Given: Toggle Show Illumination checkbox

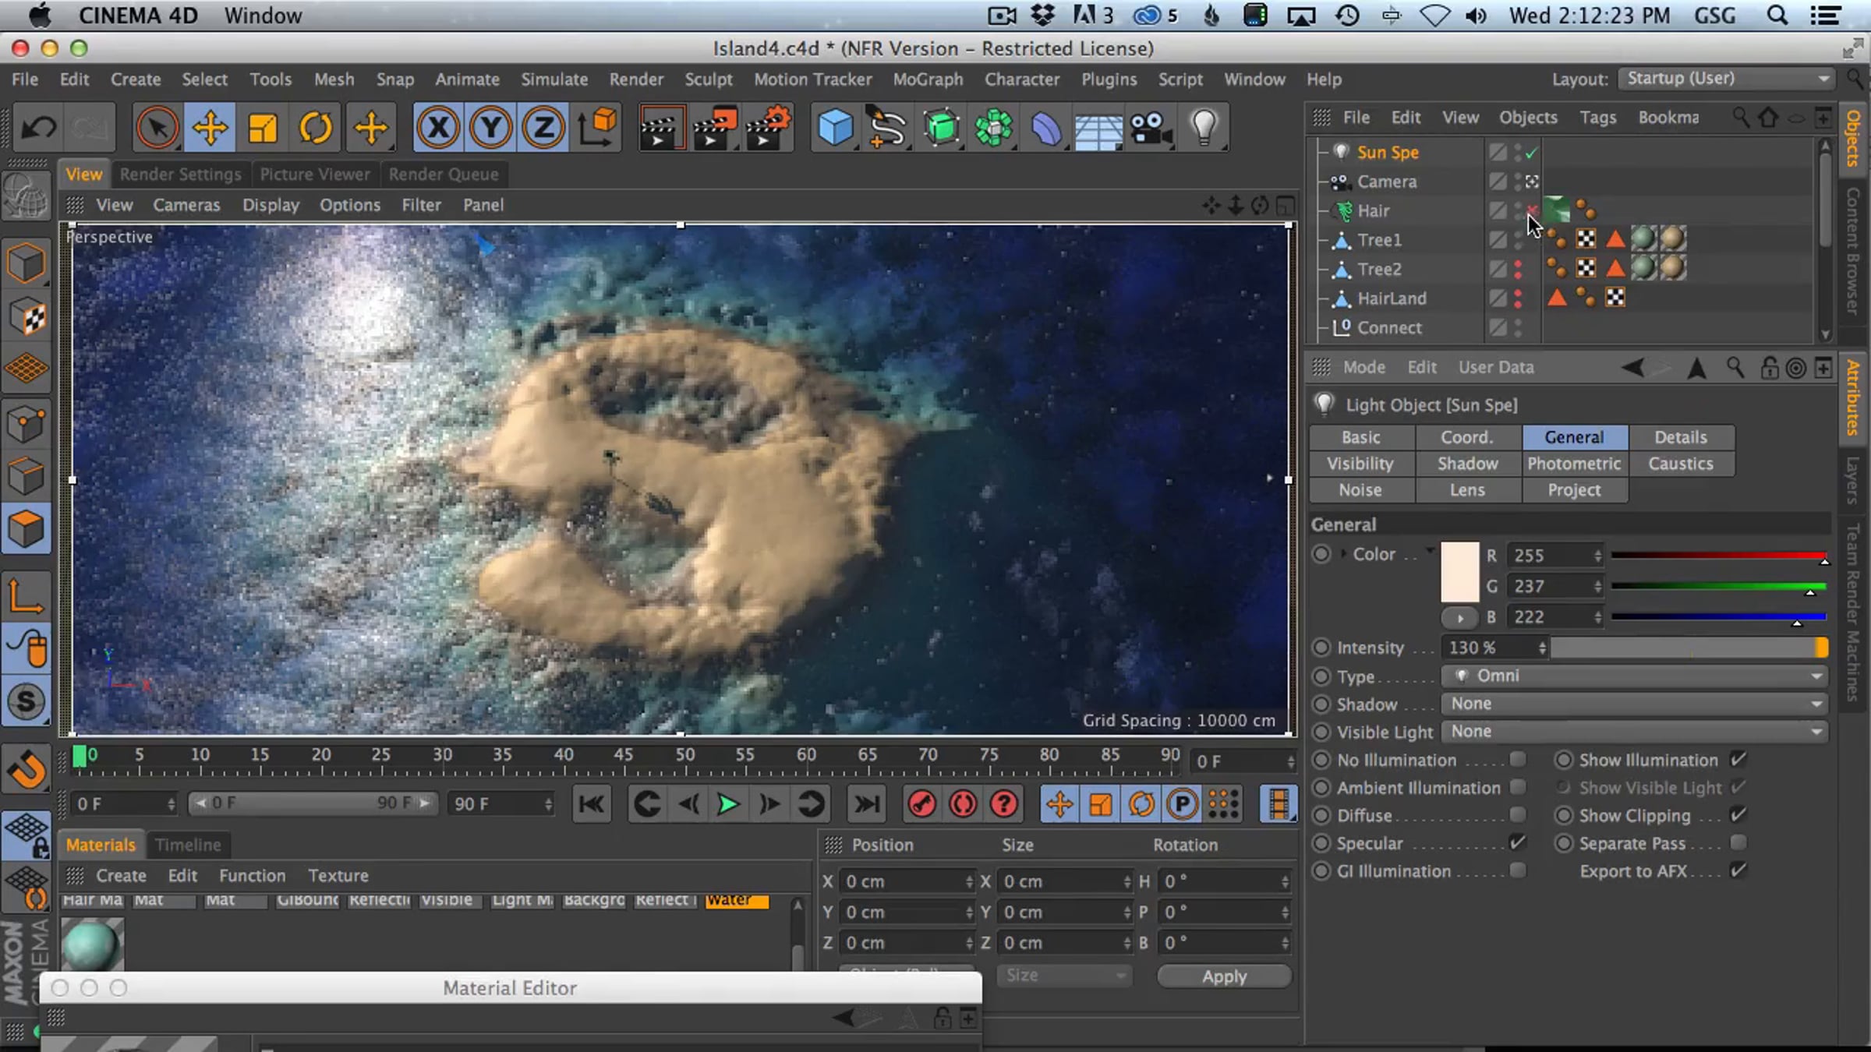Looking at the screenshot, I should pyautogui.click(x=1738, y=759).
